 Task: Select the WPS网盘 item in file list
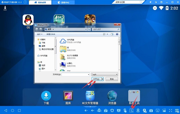[x=70, y=41]
